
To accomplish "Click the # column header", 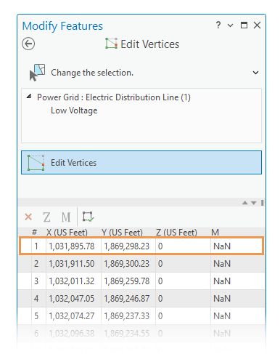I will [35, 232].
